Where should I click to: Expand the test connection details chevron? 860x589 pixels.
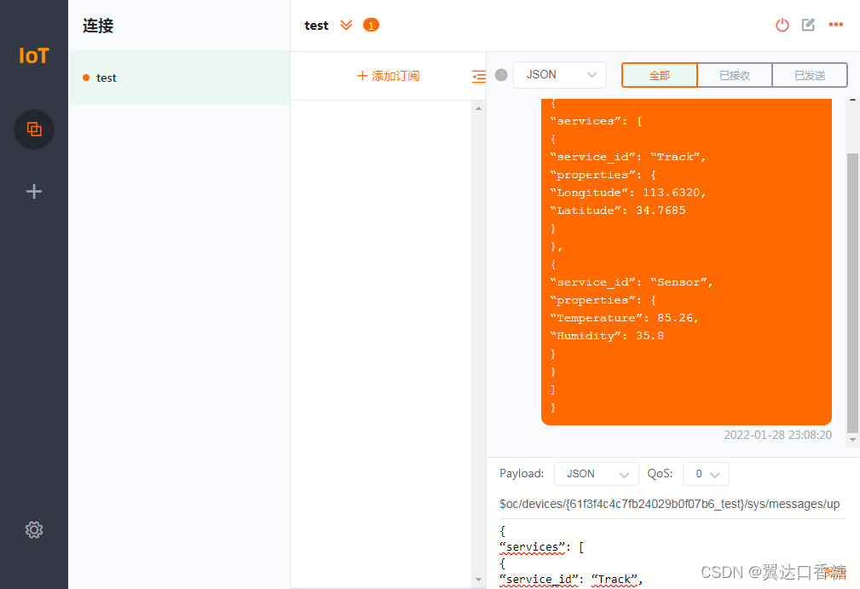point(346,26)
